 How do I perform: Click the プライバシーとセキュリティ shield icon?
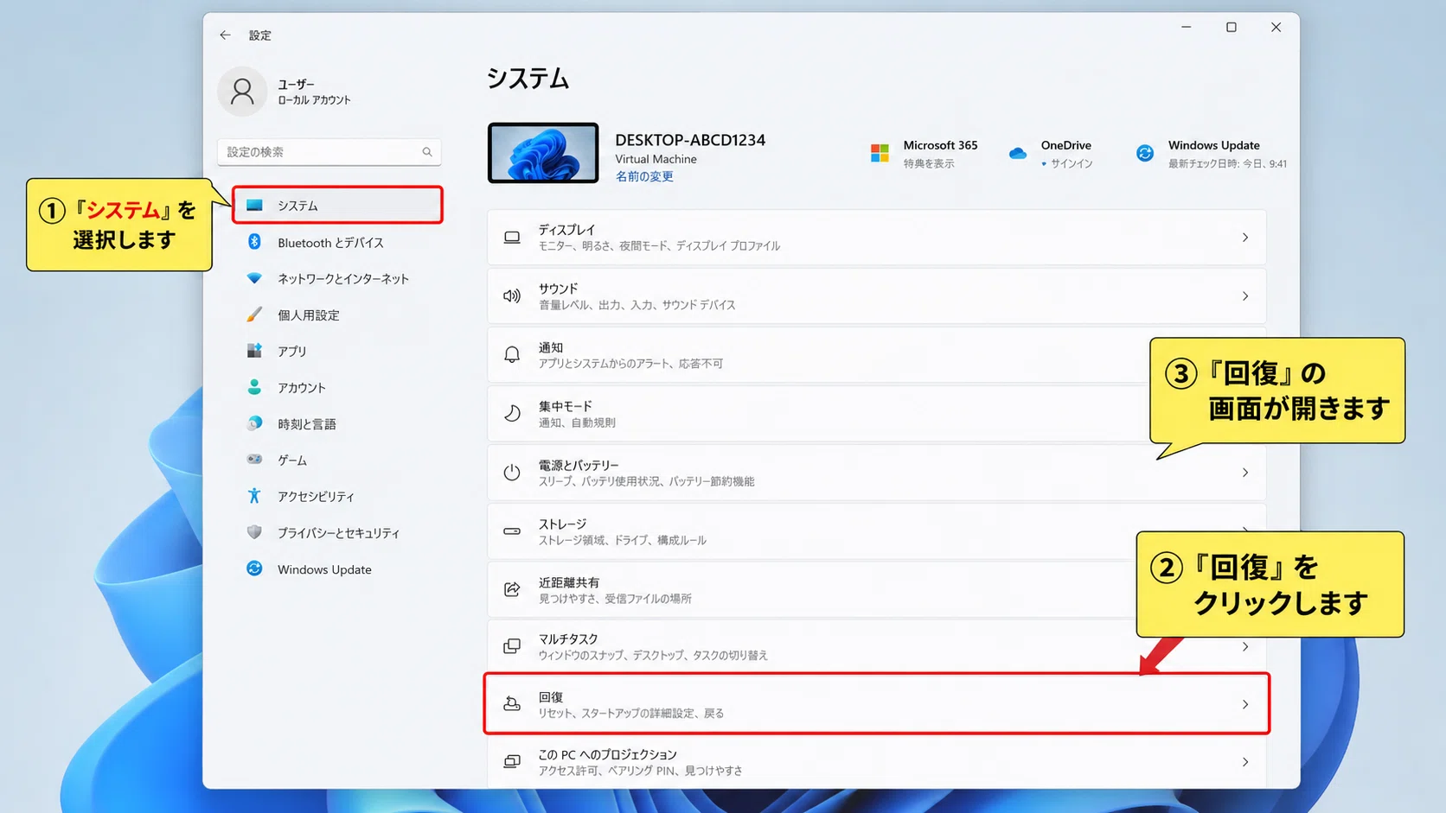254,532
